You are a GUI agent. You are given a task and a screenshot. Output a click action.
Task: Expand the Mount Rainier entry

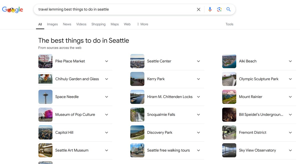(x=290, y=97)
